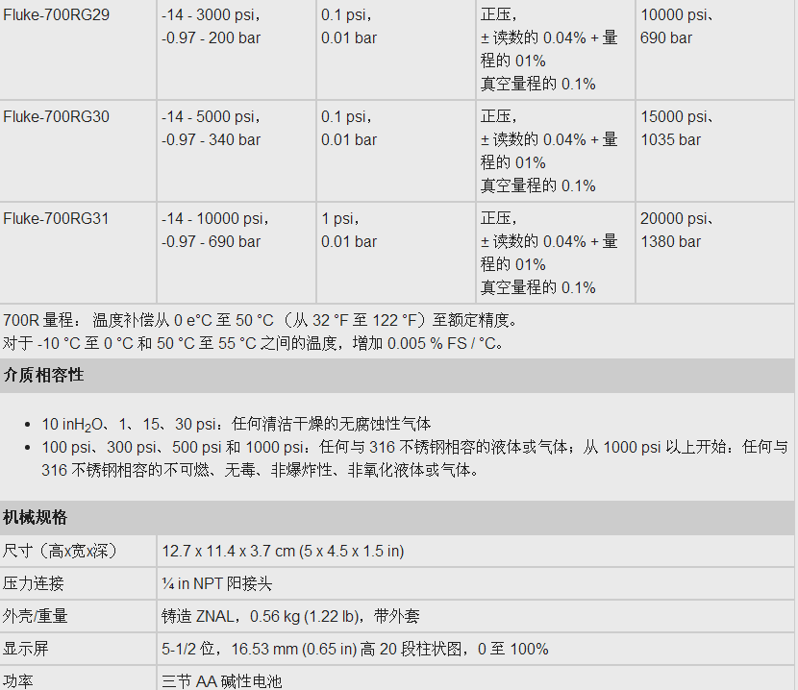Click the Fluke-700RG31 model name

(x=56, y=219)
